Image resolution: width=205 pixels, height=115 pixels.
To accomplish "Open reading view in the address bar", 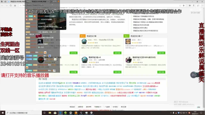I will [x=180, y=5].
